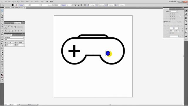The image size is (188, 106).
Task: Set Round Cap in Stroke panel
Action: click(x=172, y=14)
